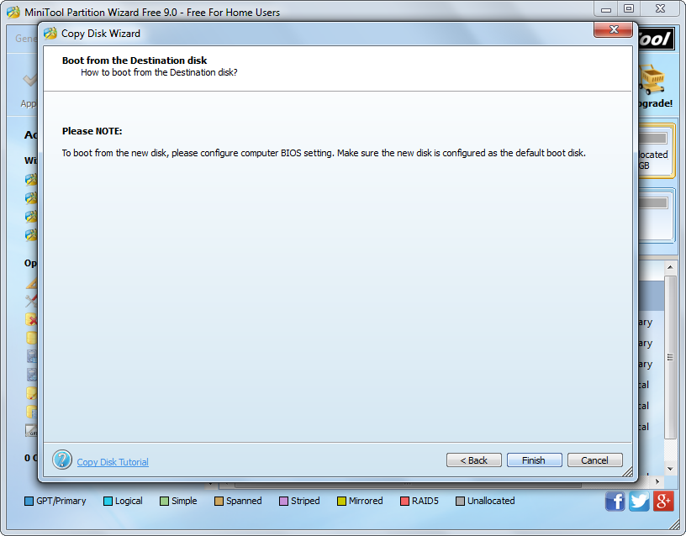
Task: Click the Spanned orange legend swatch
Action: click(219, 501)
